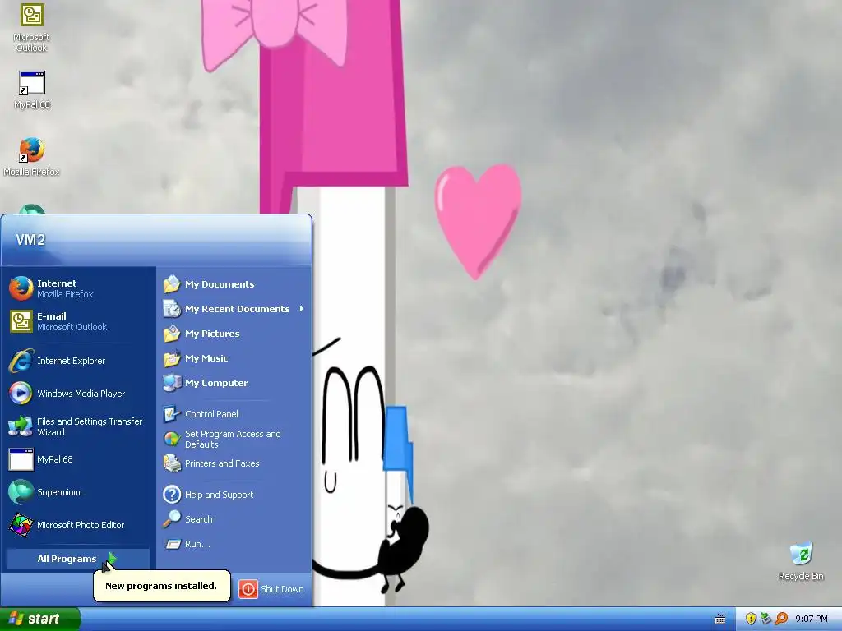Click the Windows Media Player icon
Viewport: 842px width, 631px height.
(21, 394)
